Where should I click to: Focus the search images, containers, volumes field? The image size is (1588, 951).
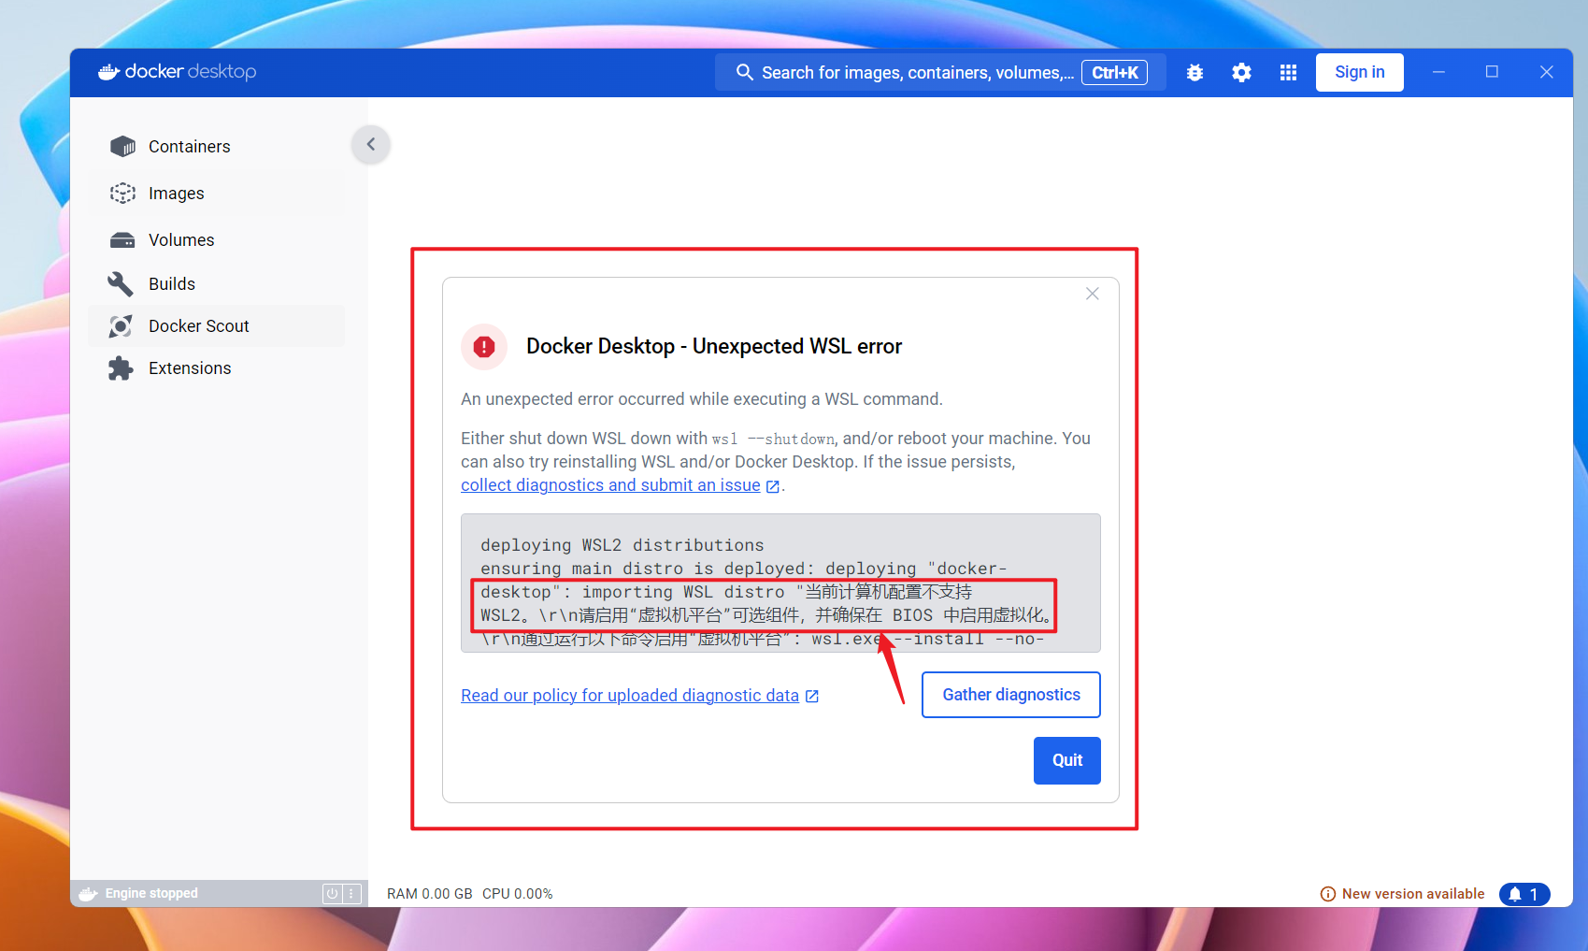(940, 72)
